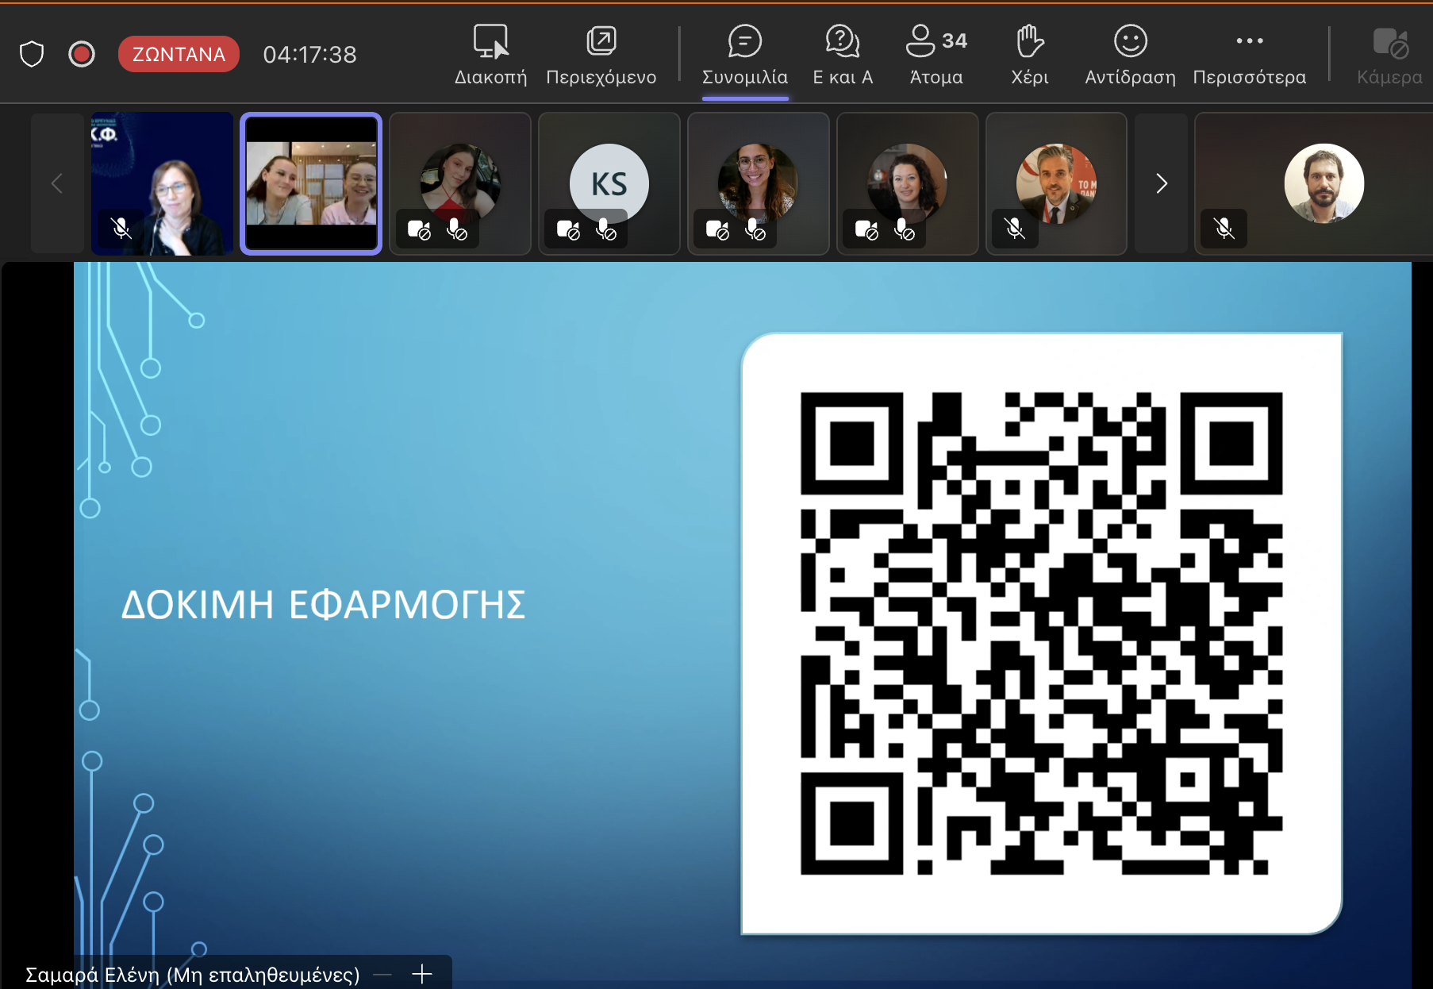
Task: Click the QR code on the shared slide
Action: click(x=1041, y=633)
